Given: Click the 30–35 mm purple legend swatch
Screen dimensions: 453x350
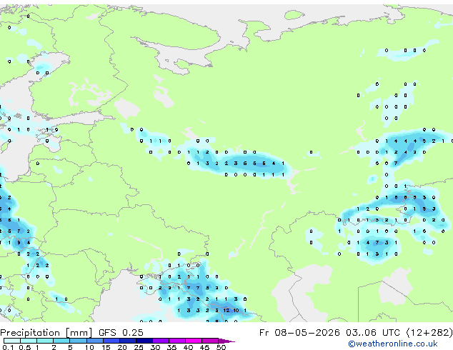Looking at the screenshot, I should (x=161, y=341).
